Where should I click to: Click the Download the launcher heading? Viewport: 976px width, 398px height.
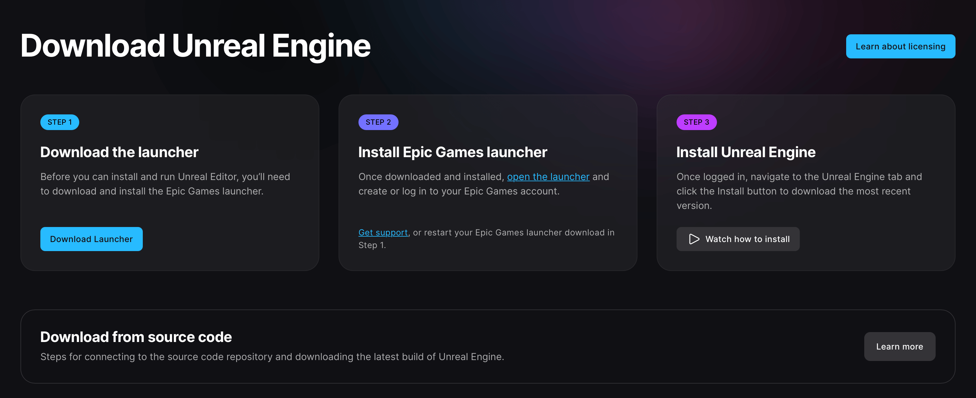tap(119, 152)
